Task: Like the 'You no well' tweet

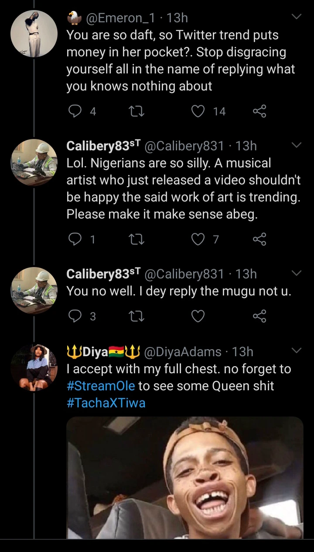Action: 198,316
